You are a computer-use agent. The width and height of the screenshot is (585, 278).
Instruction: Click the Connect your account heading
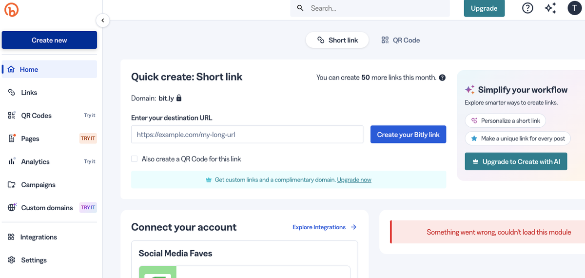pos(184,227)
